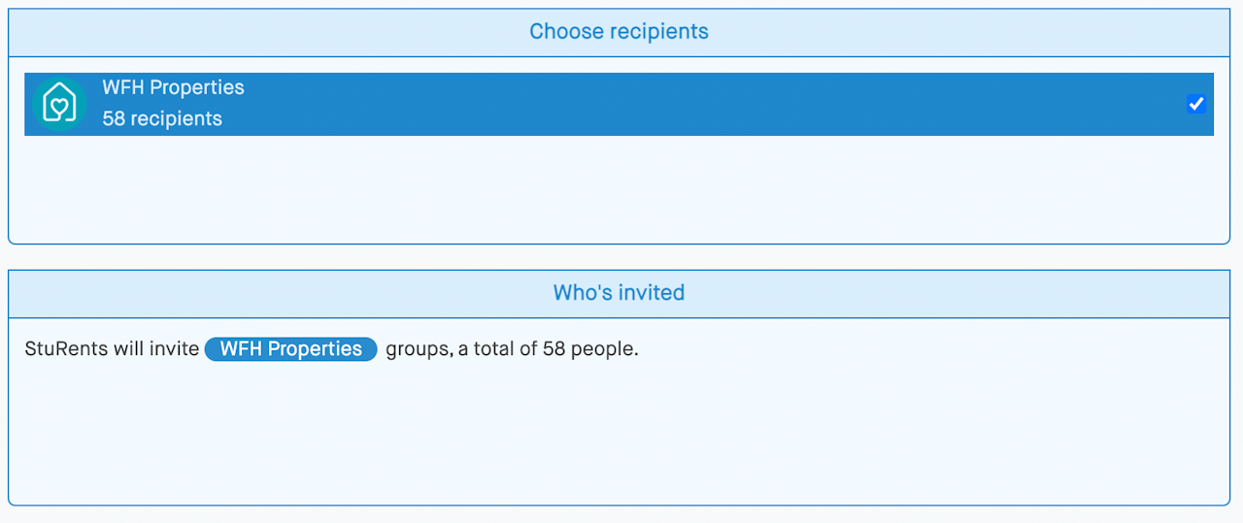Screen dimensions: 1243x523
Task: Click the "58 recipients" count text
Action: [162, 119]
